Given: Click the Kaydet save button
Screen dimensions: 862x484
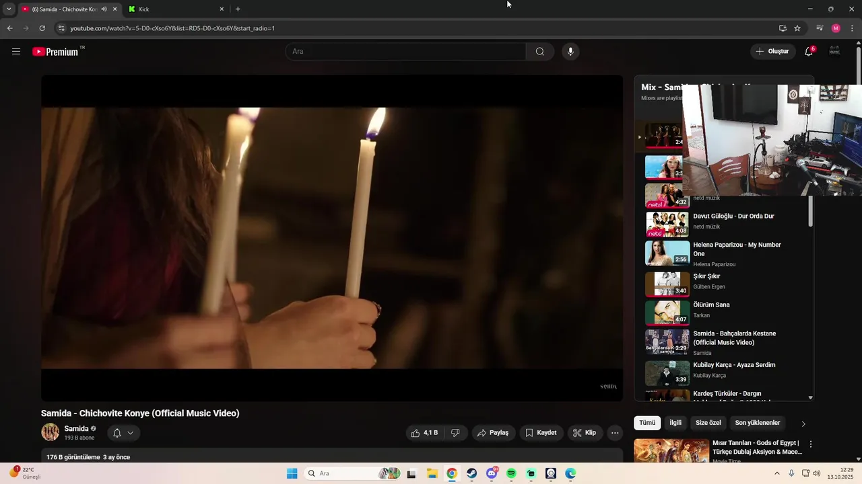Looking at the screenshot, I should coord(541,433).
